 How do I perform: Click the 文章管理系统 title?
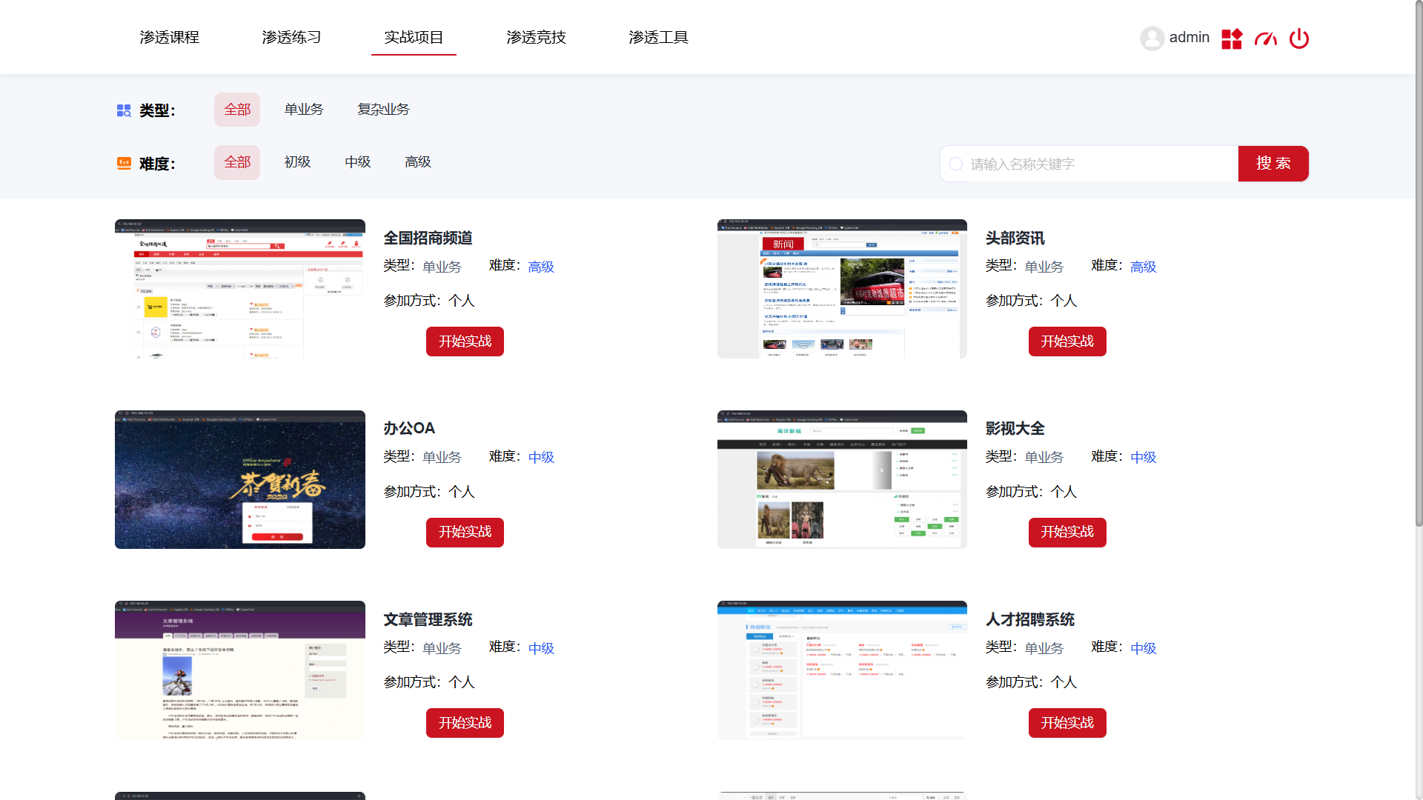click(428, 619)
